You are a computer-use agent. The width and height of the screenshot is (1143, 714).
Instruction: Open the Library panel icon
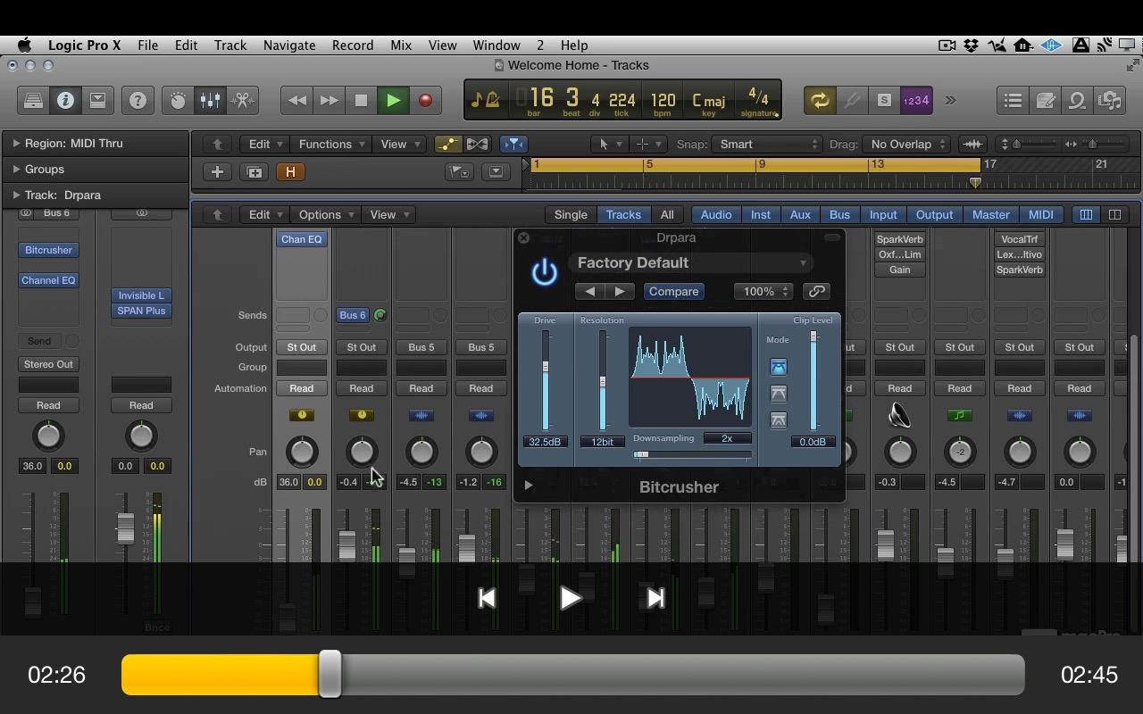(x=33, y=101)
